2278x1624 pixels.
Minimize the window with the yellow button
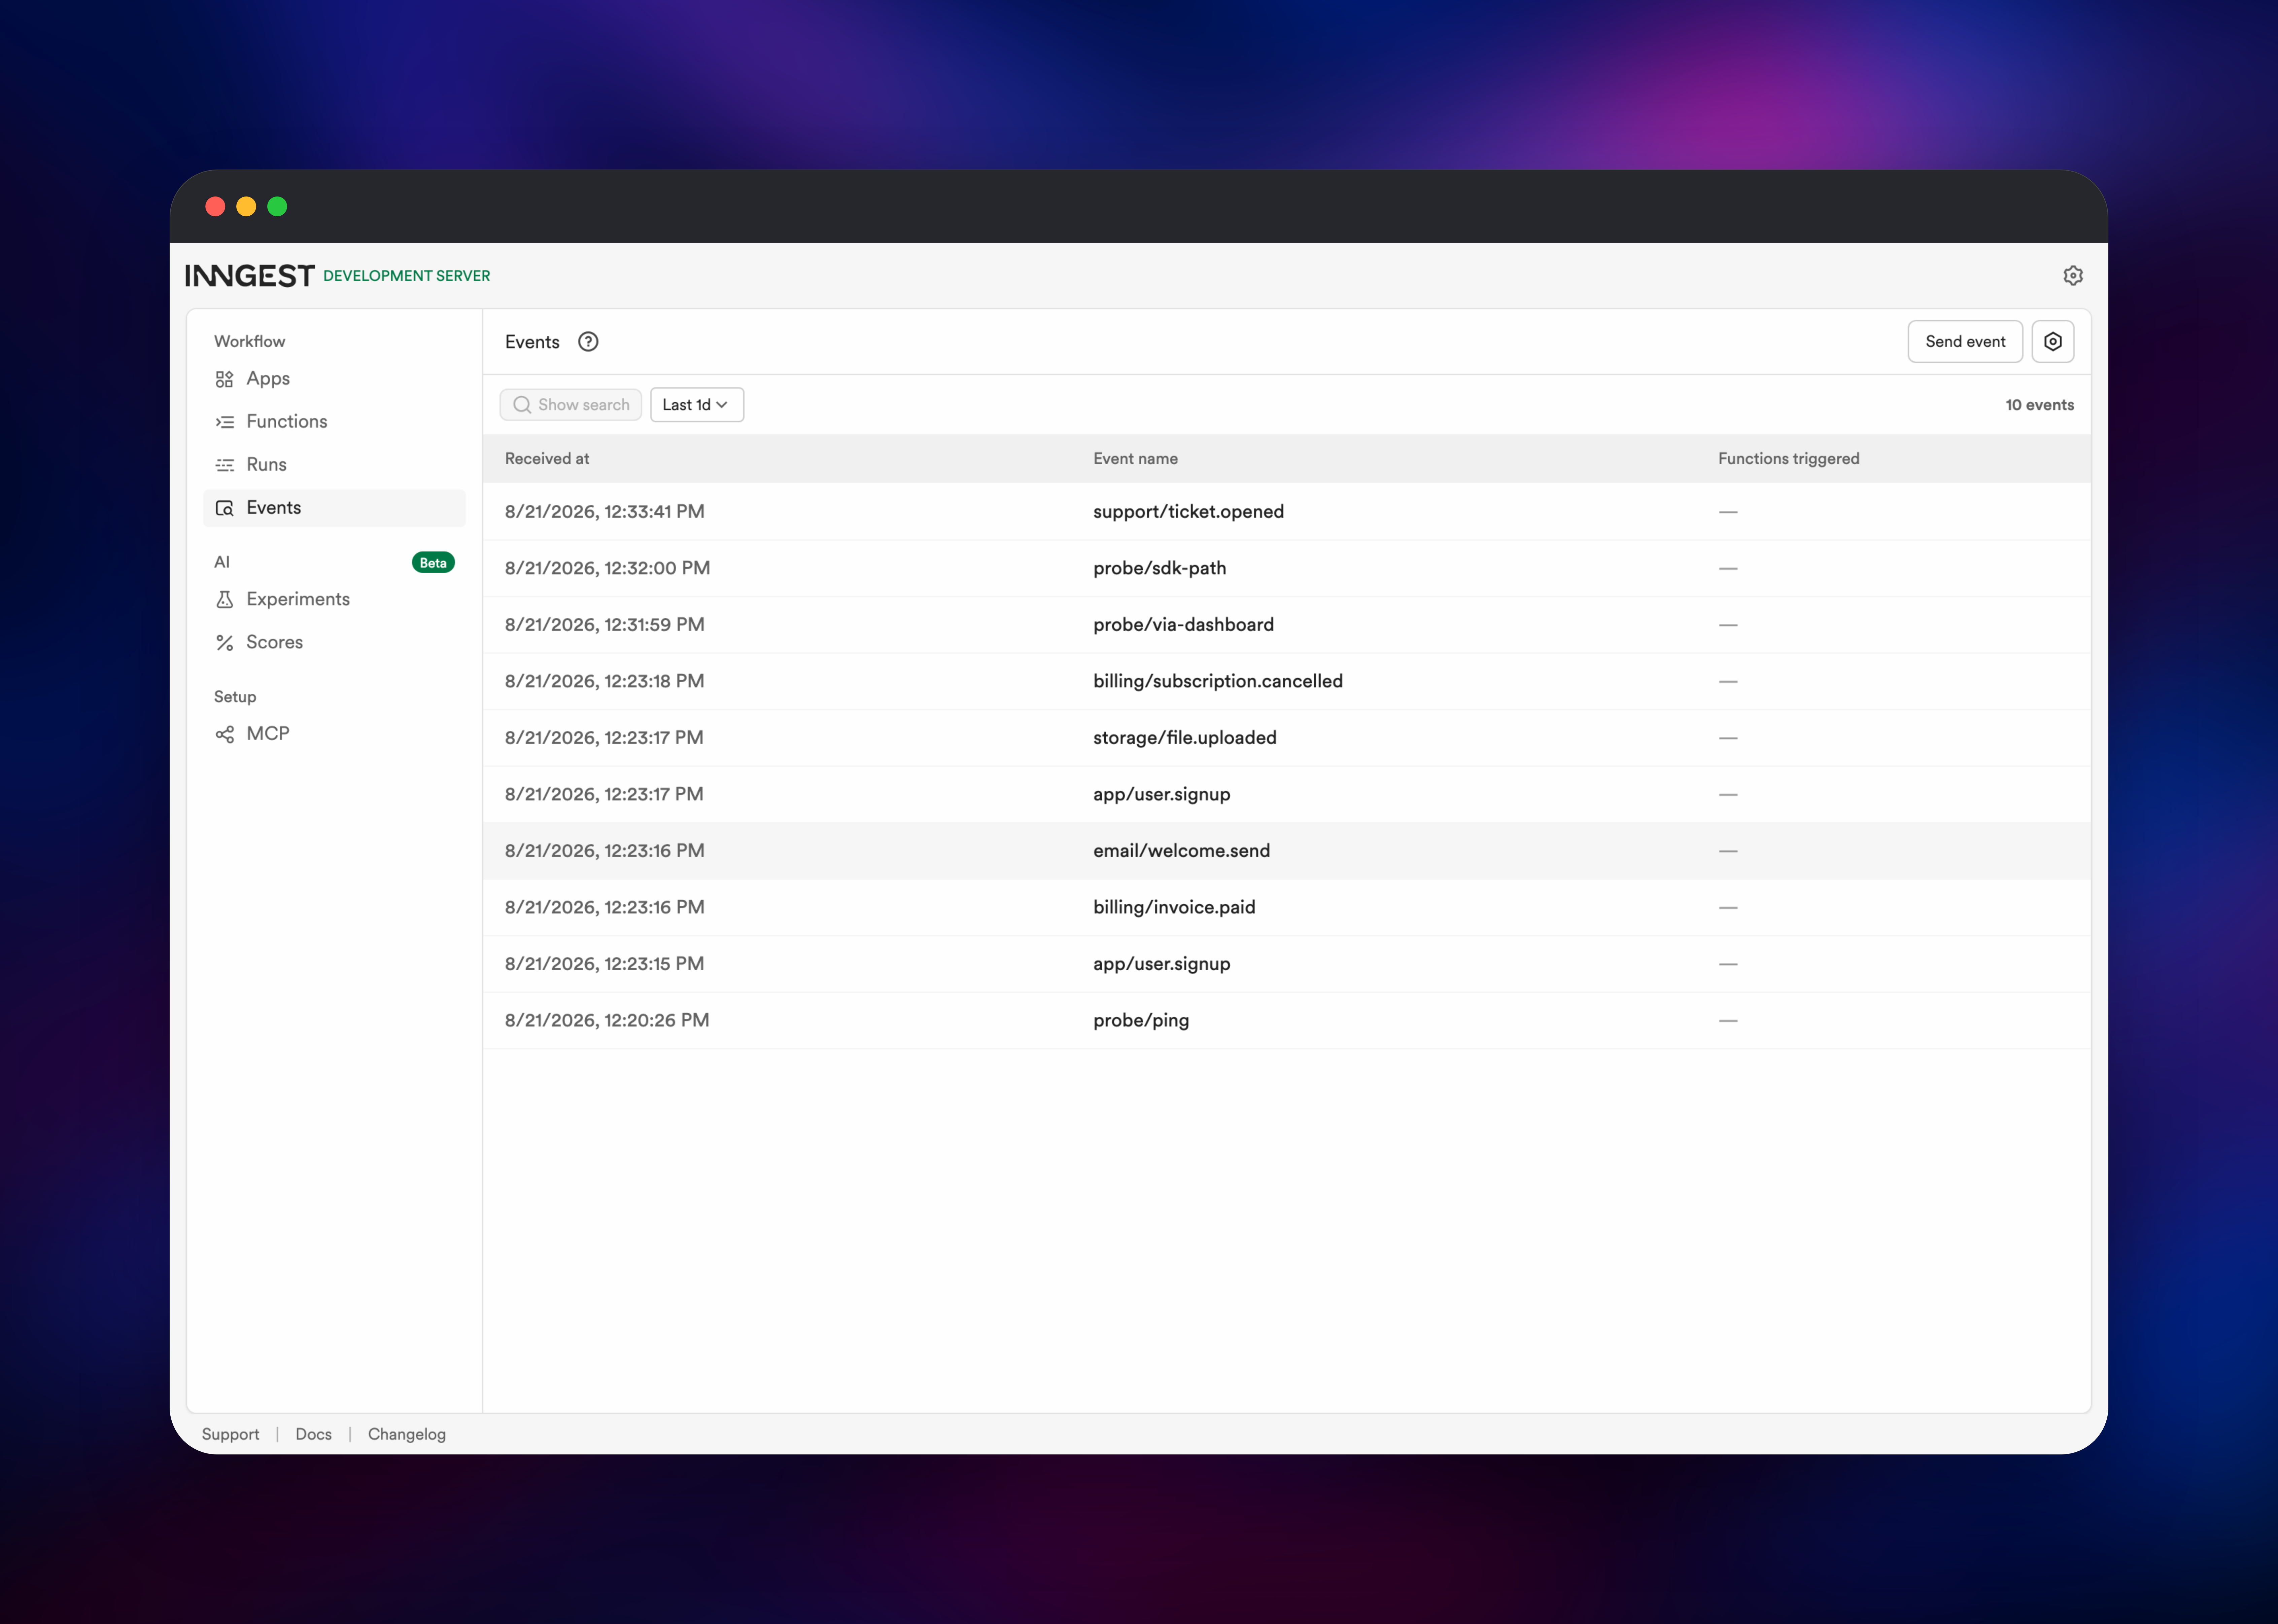coord(246,207)
